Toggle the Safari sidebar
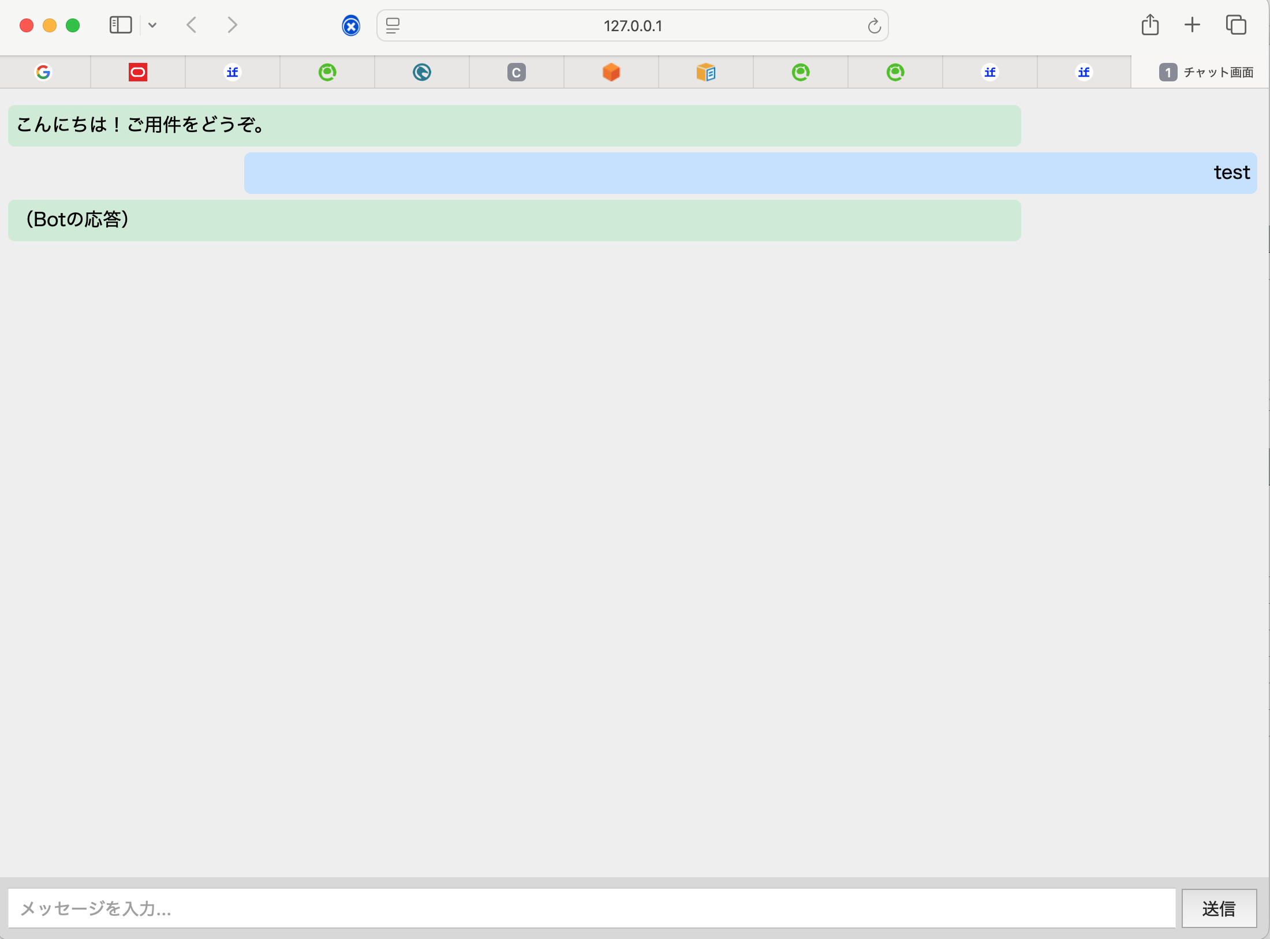Screen dimensions: 1270x939 coord(121,25)
